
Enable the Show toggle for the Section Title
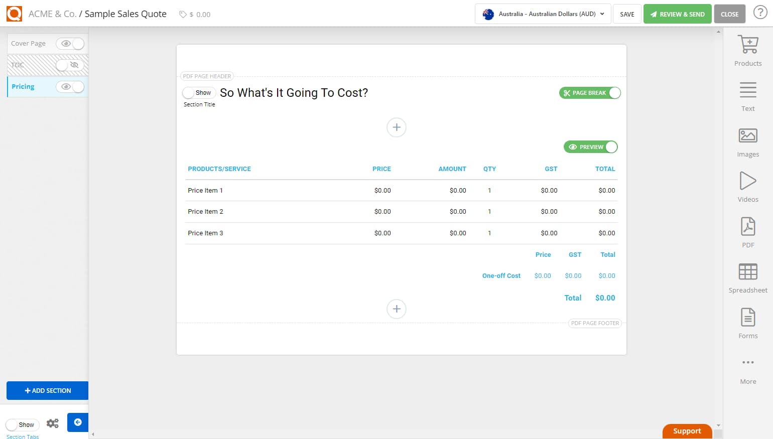pyautogui.click(x=199, y=92)
